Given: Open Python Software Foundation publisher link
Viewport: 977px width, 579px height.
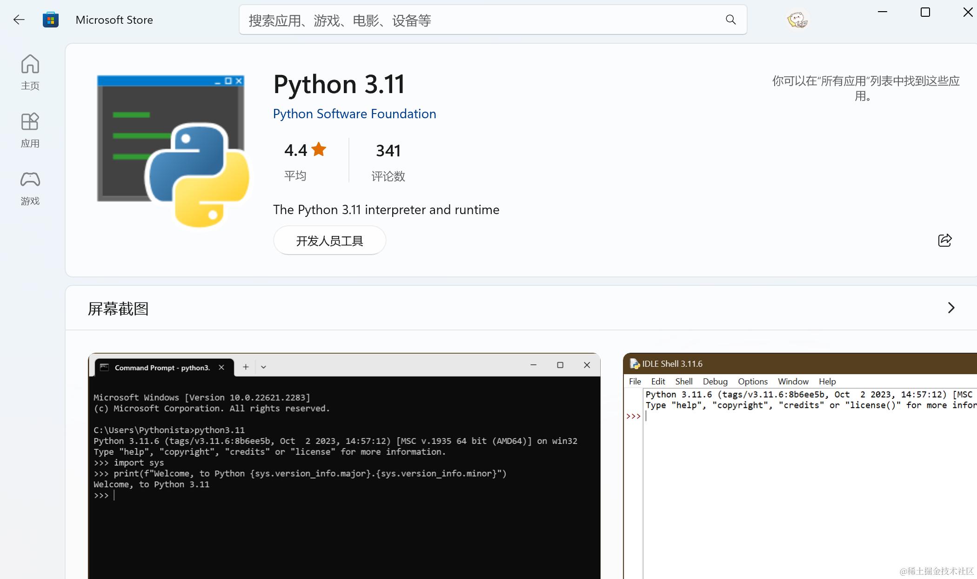Looking at the screenshot, I should [x=355, y=114].
